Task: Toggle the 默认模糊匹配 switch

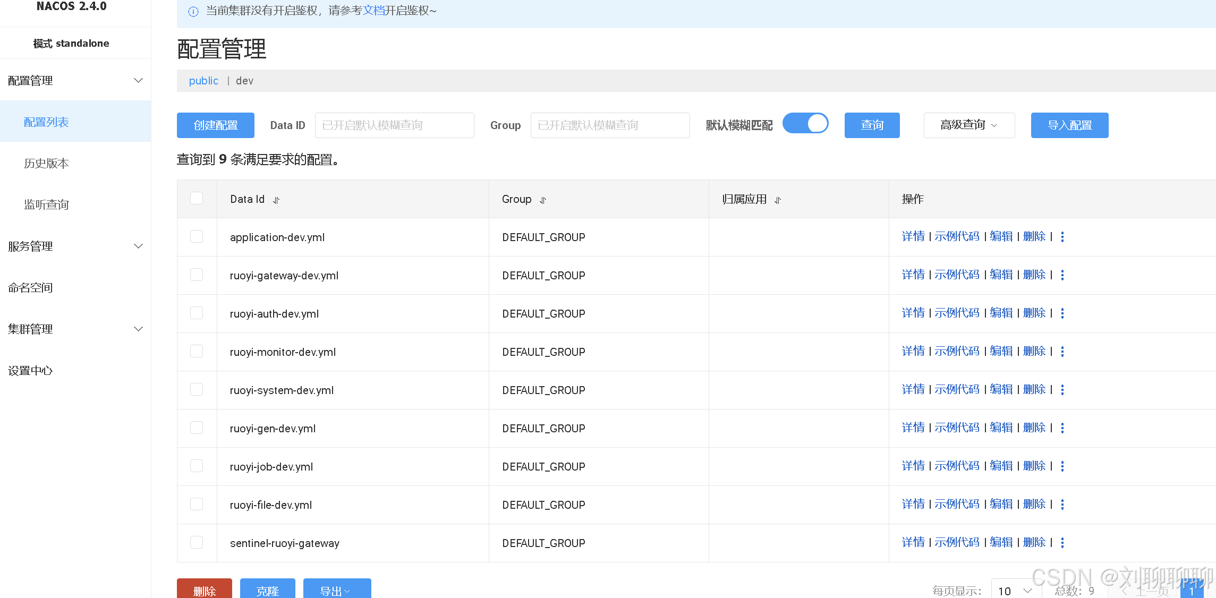Action: click(x=805, y=124)
